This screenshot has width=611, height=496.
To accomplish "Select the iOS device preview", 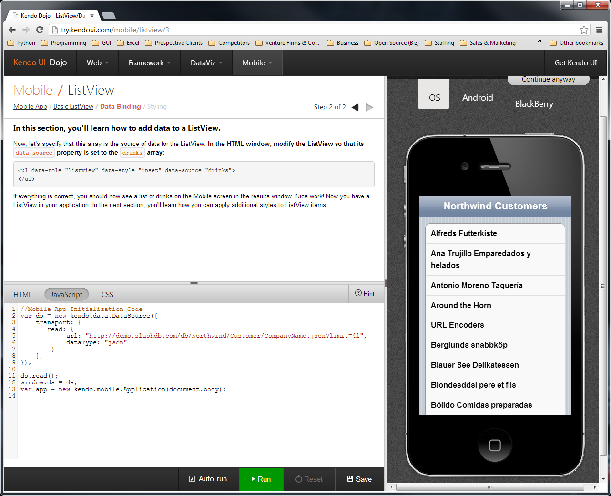I will pos(434,94).
